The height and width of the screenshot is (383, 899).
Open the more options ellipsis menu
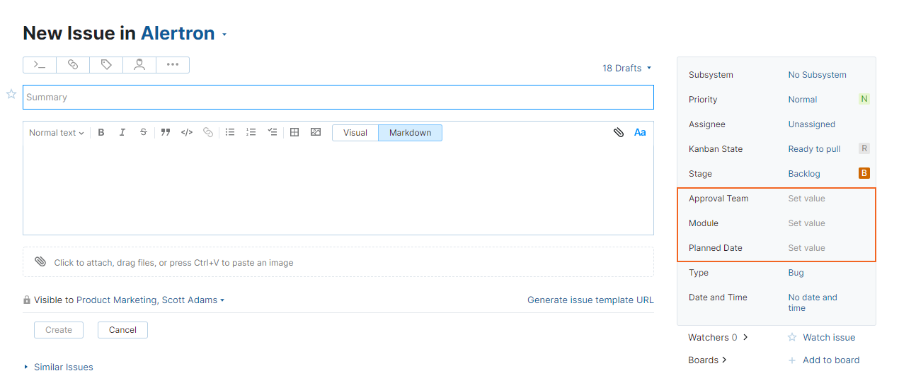(x=173, y=65)
